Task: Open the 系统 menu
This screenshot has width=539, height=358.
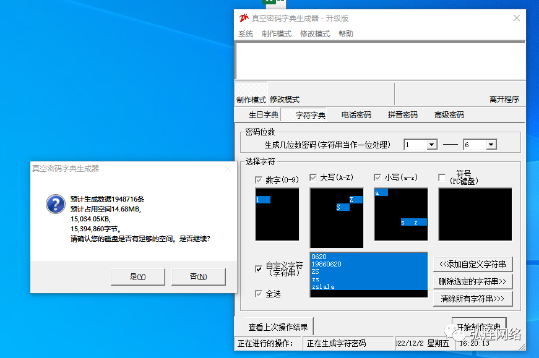Action: [x=246, y=33]
